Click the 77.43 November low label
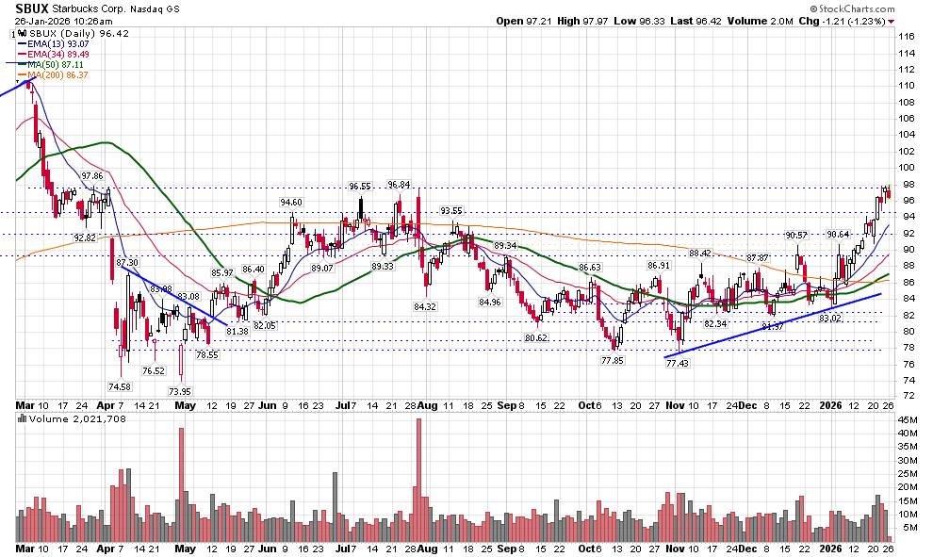This screenshot has width=933, height=557. tap(677, 363)
